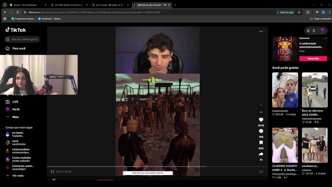Unmute the video with the speaker icon
The height and width of the screenshot is (187, 332).
point(261,171)
